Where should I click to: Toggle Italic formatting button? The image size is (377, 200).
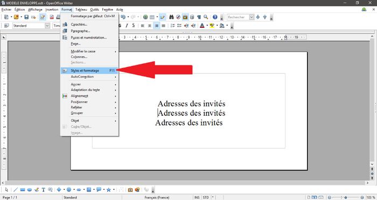tap(127, 26)
